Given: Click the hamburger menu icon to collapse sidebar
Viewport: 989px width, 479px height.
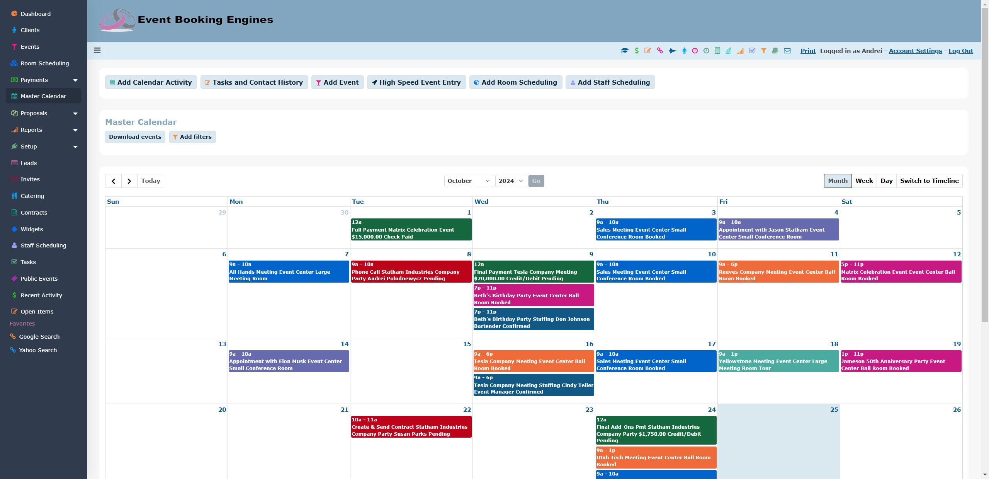Looking at the screenshot, I should click(97, 51).
